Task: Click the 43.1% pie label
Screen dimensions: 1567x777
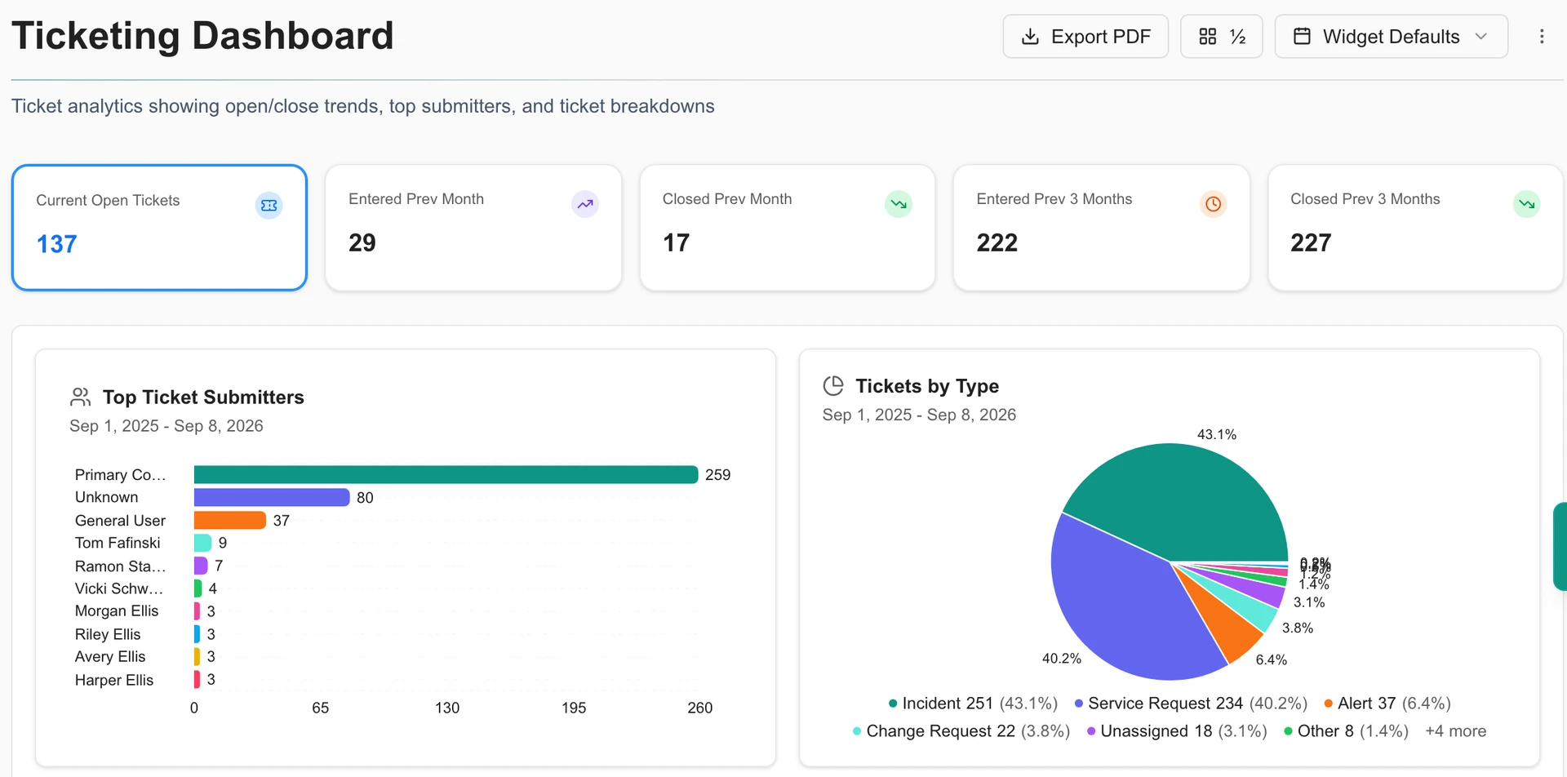Action: point(1216,434)
